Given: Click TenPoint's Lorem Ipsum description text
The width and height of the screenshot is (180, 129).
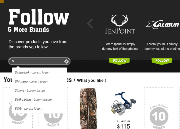Looking at the screenshot, I should click(120, 46).
